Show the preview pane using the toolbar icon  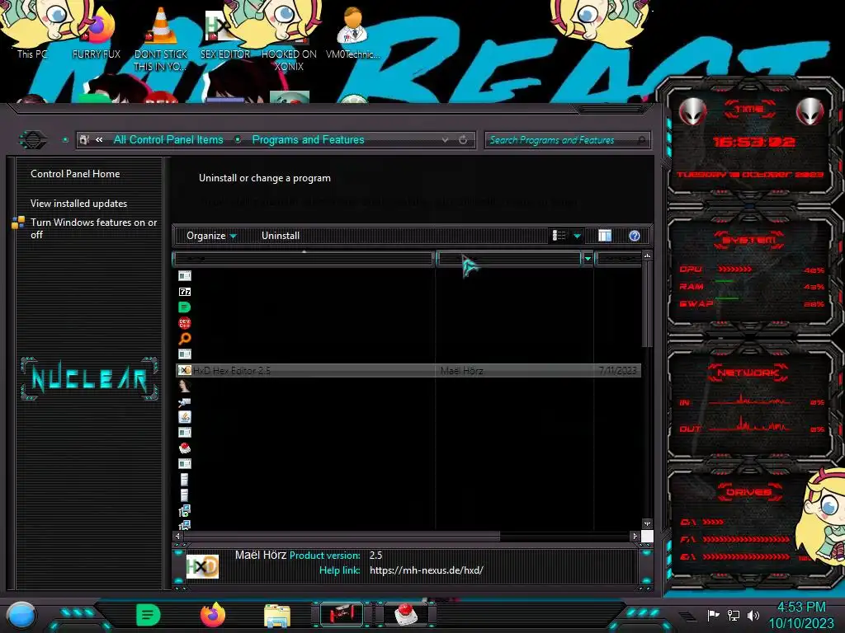[605, 236]
